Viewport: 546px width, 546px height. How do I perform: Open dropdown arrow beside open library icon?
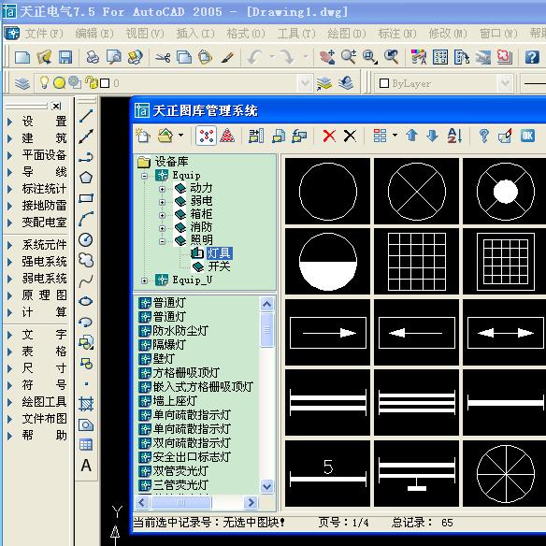(x=180, y=136)
